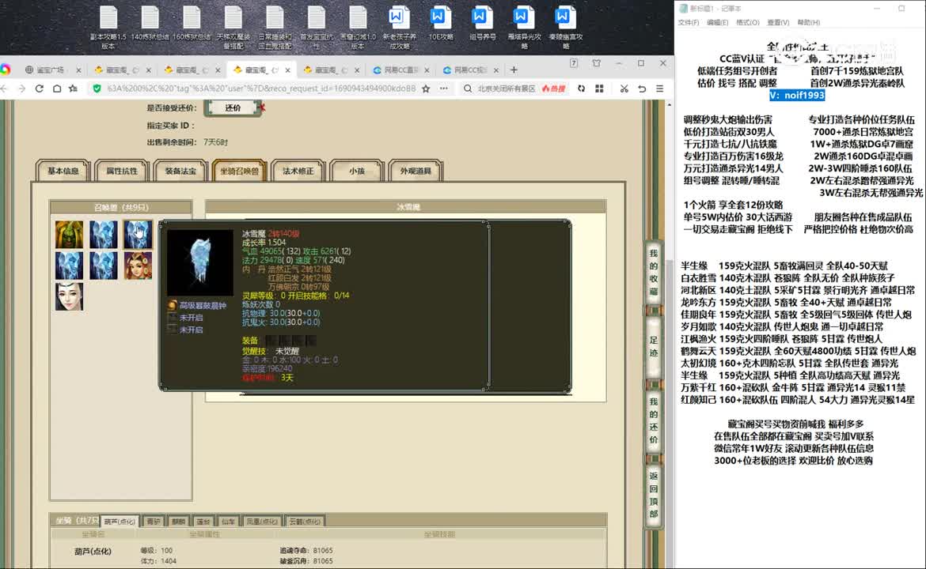Image resolution: width=926 pixels, height=569 pixels.
Task: Switch to the first 网易CC browser tab
Action: pyautogui.click(x=401, y=70)
